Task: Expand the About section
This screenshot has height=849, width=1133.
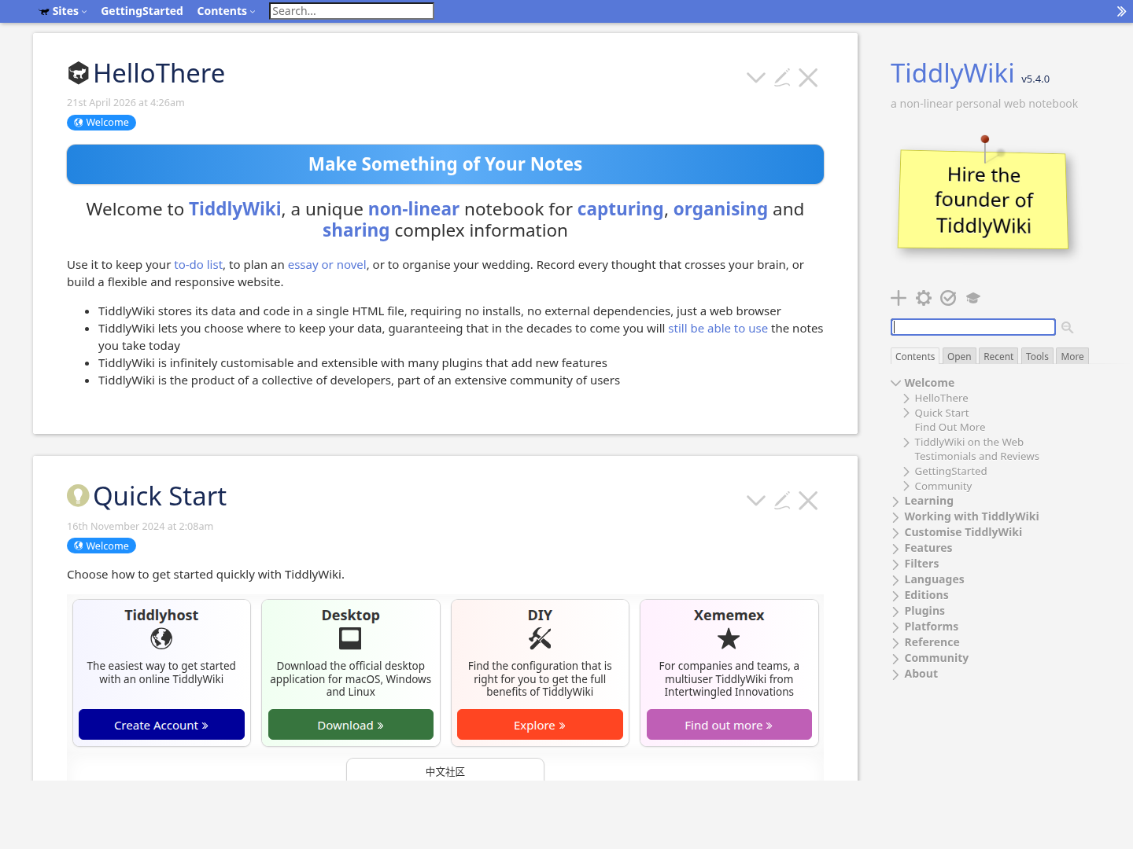Action: (x=895, y=674)
